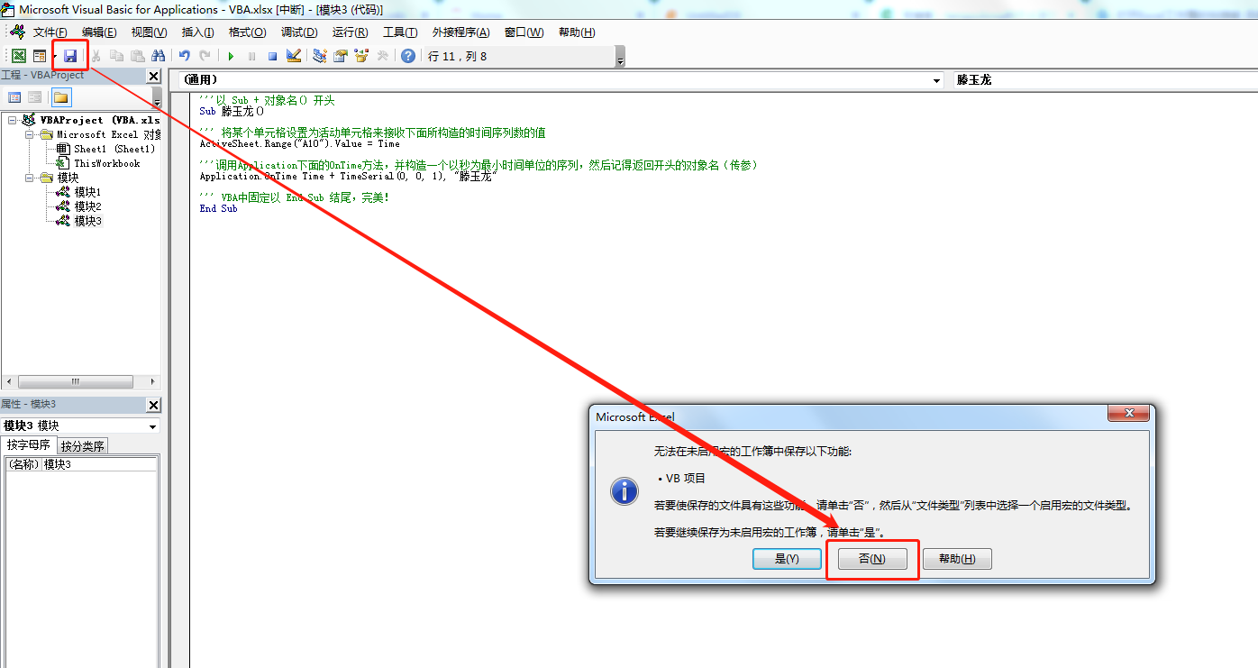1258x668 pixels.
Task: Open the 帮助(H) menu
Action: click(577, 32)
